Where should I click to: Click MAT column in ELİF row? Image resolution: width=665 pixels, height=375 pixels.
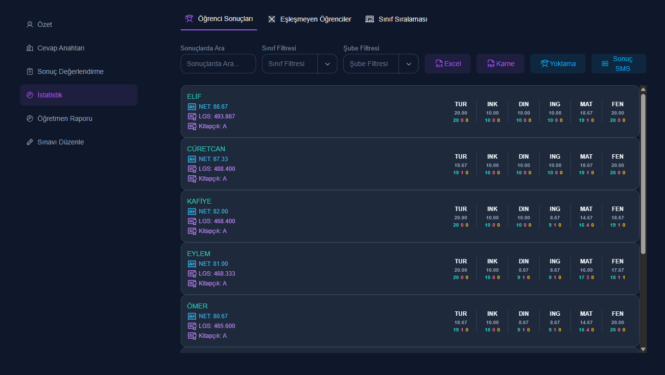click(586, 112)
